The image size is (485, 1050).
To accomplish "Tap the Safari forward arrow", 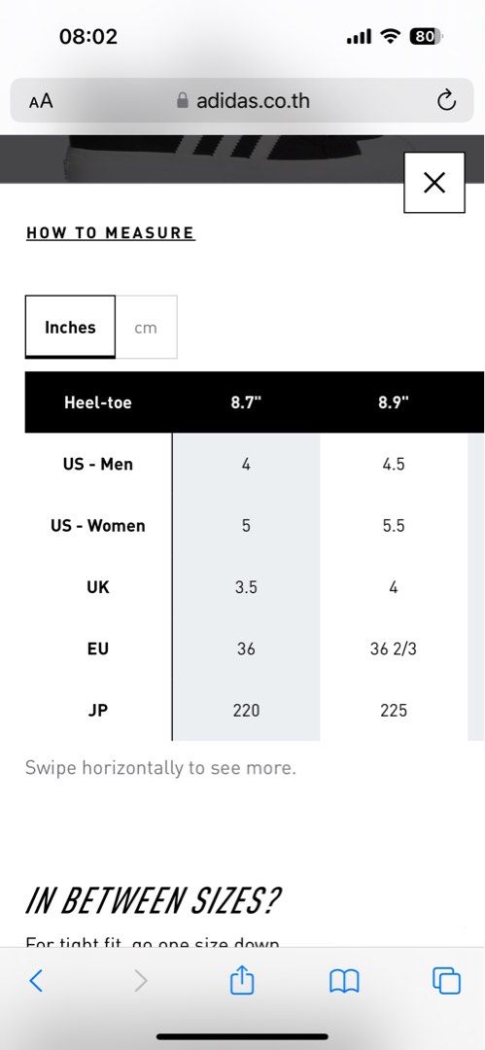I will (140, 981).
